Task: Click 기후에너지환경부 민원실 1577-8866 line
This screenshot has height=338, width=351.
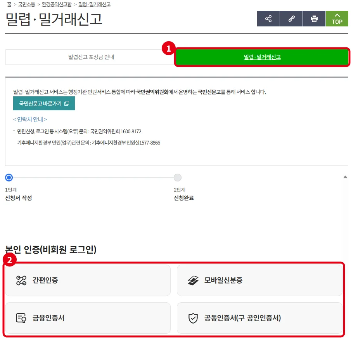Action: pos(89,143)
